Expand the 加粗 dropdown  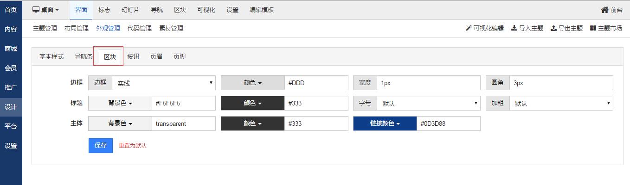tap(561, 103)
